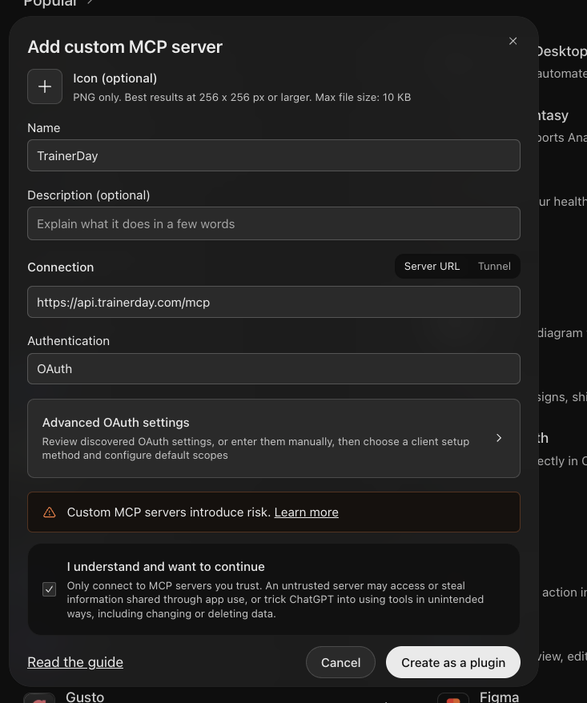
Task: Click the Description input field
Action: 274,223
